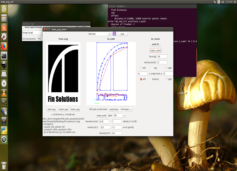Launch Inkscape from the dock

pos(4,65)
